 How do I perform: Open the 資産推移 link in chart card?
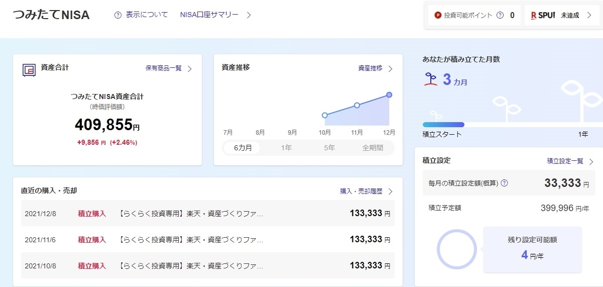coord(370,68)
